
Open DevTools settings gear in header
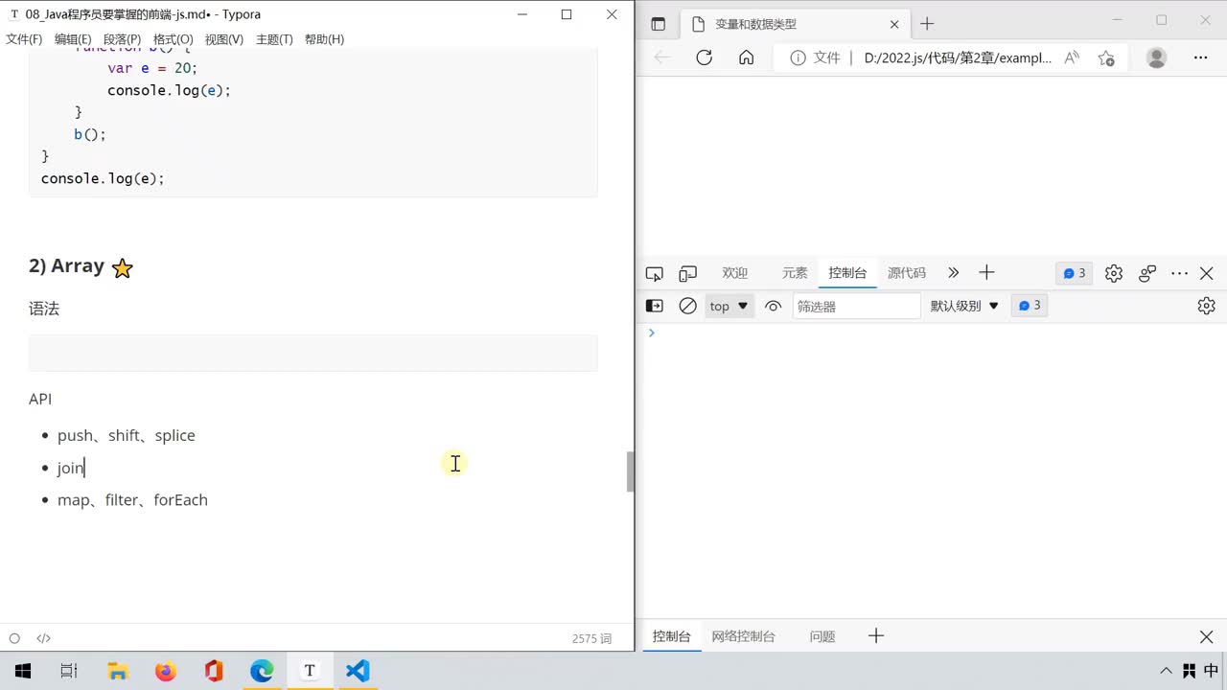point(1113,273)
